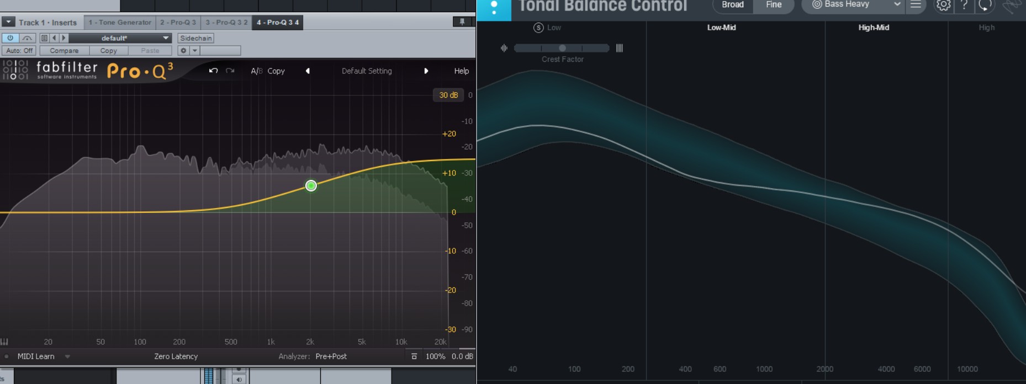This screenshot has width=1026, height=384.
Task: Click the plugin bypass arc icon
Action: tap(27, 38)
